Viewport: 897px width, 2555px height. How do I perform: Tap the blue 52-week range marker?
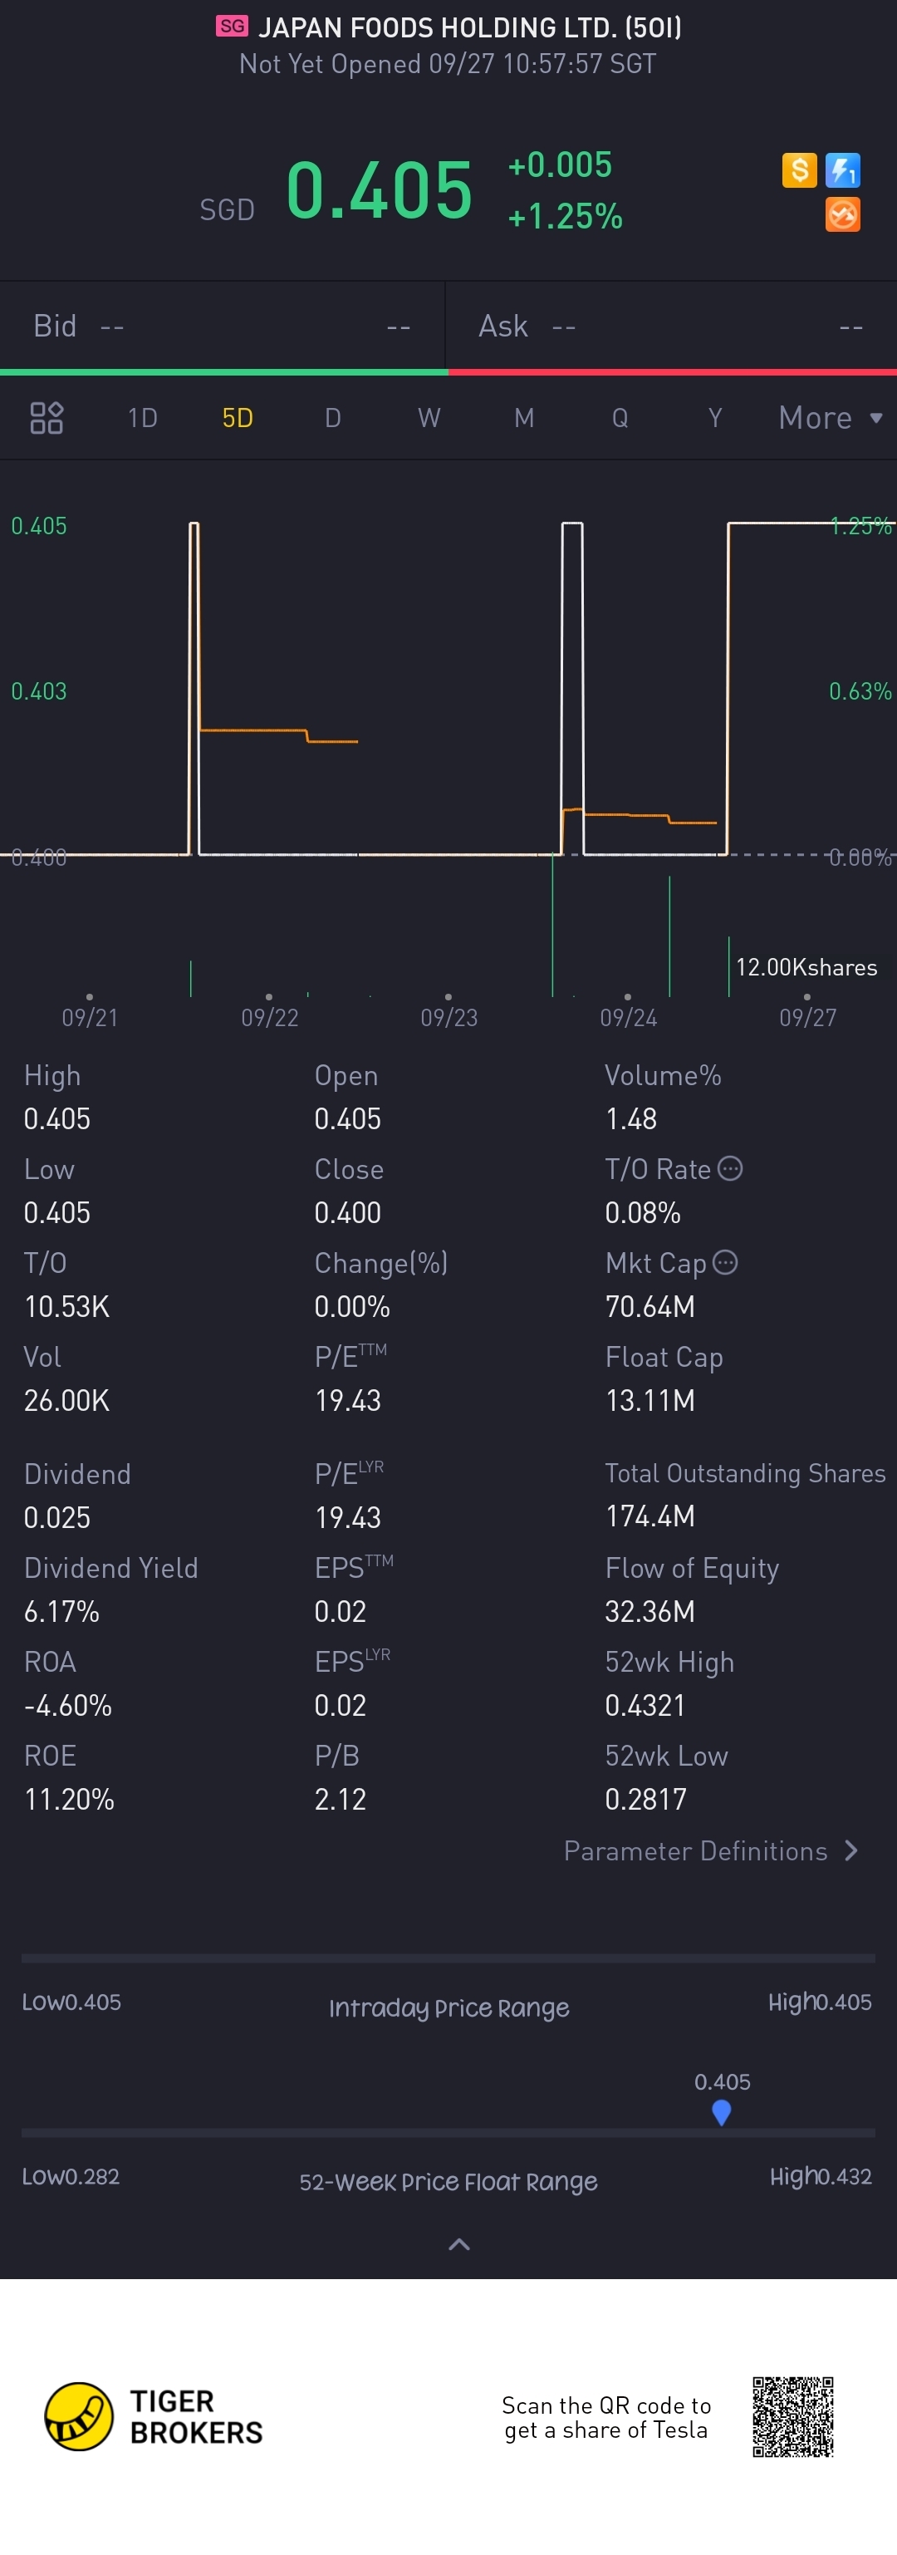[x=722, y=2113]
